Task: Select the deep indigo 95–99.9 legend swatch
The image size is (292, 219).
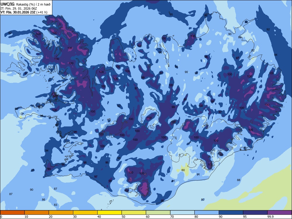Action: point(255,213)
